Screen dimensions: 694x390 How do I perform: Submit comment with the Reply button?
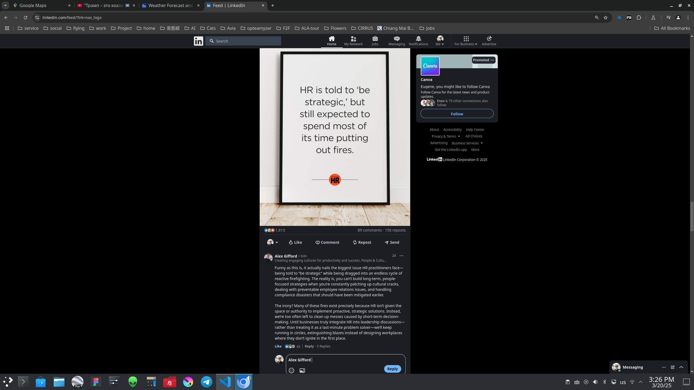click(x=392, y=369)
